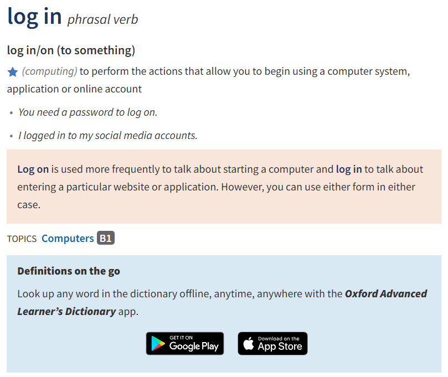
Task: Click the '(computing)' subject label
Action: pos(49,71)
